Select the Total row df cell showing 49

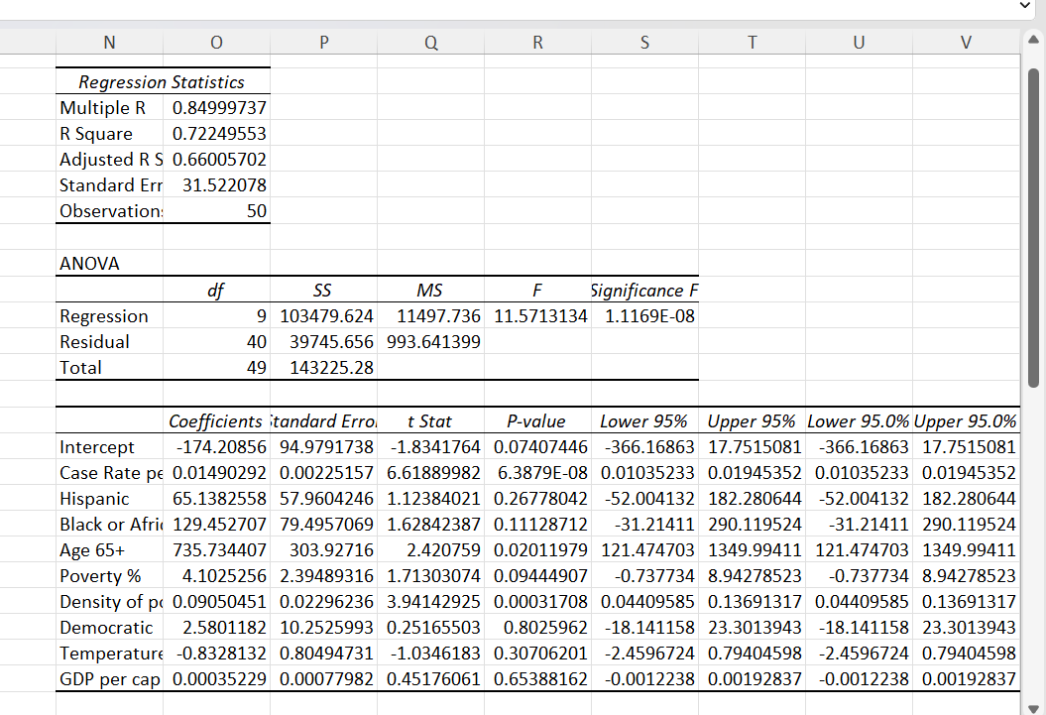click(216, 367)
